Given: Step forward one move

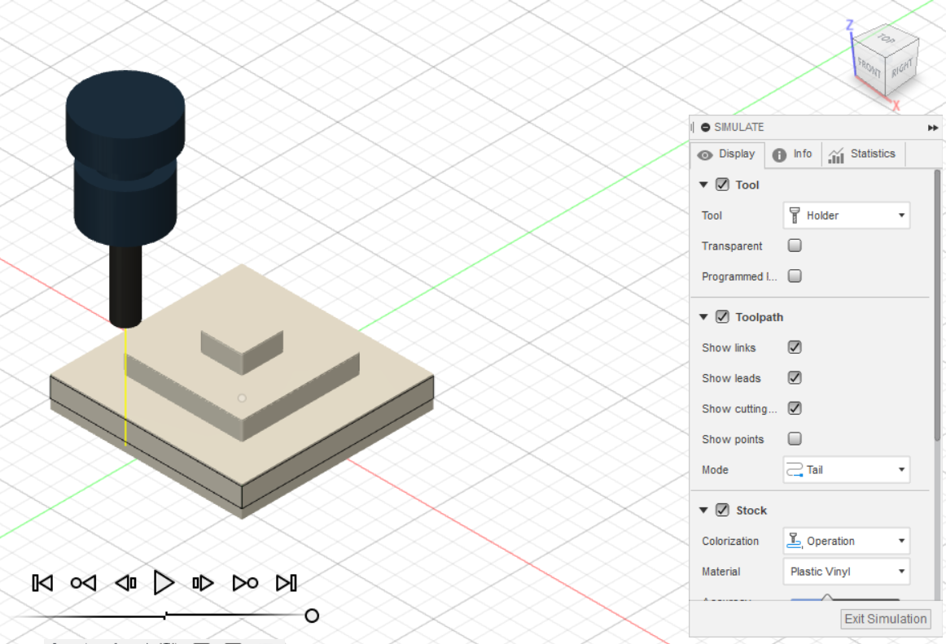Looking at the screenshot, I should [x=203, y=582].
